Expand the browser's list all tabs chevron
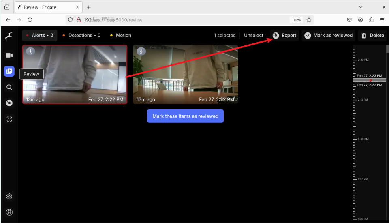The image size is (389, 223). 361,7
